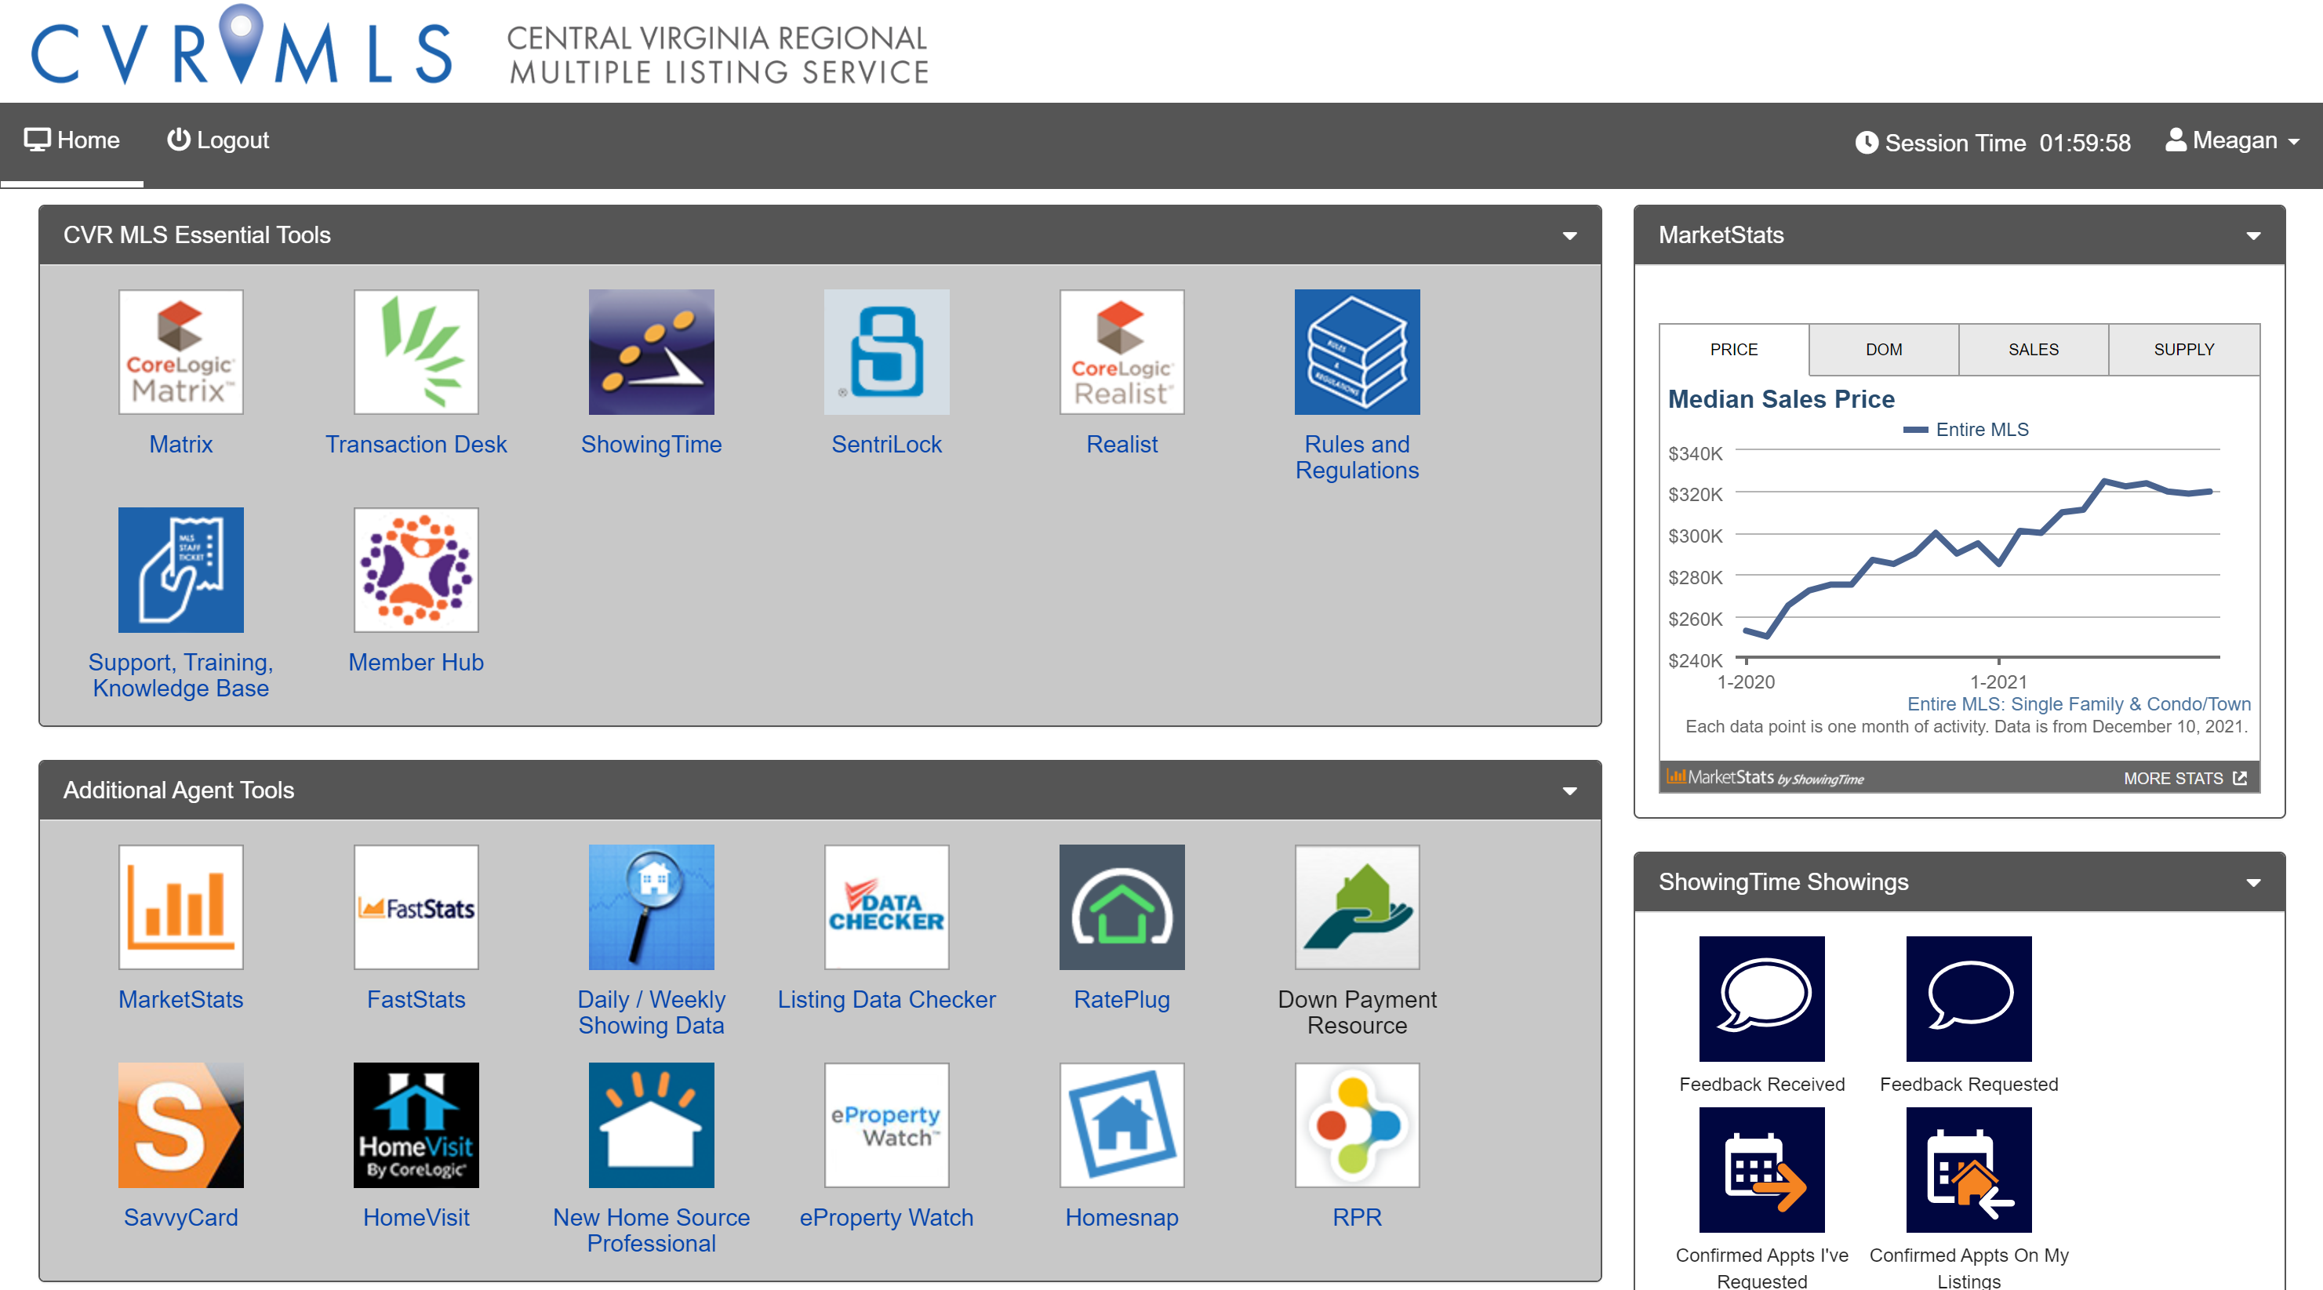Open Support, Training, Knowledge Base icon
The height and width of the screenshot is (1290, 2323).
tap(180, 570)
